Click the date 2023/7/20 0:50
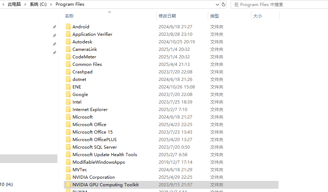The width and height of the screenshot is (328, 192). click(x=174, y=147)
